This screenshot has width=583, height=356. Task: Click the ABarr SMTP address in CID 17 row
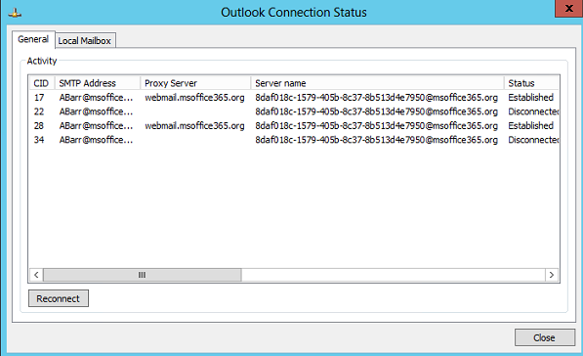click(x=96, y=98)
